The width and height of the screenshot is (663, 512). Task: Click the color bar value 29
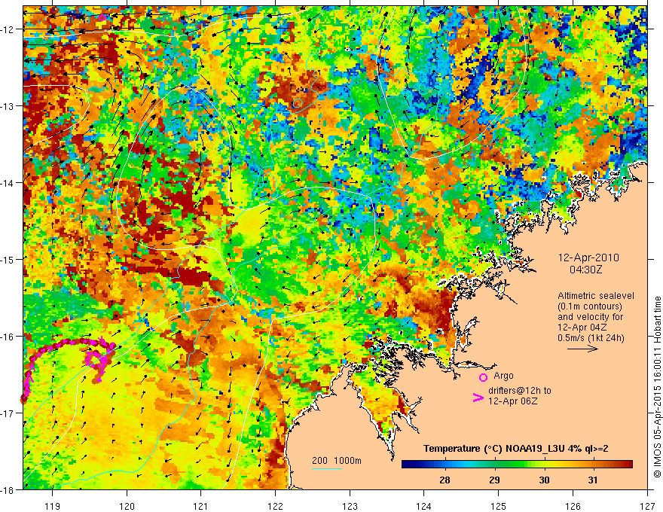click(494, 480)
